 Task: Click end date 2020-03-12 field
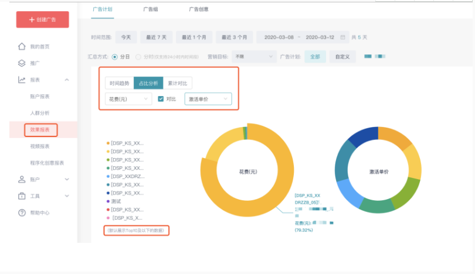320,37
